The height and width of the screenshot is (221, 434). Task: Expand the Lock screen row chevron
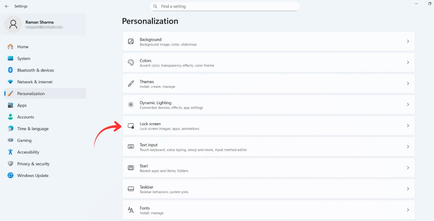tap(408, 125)
